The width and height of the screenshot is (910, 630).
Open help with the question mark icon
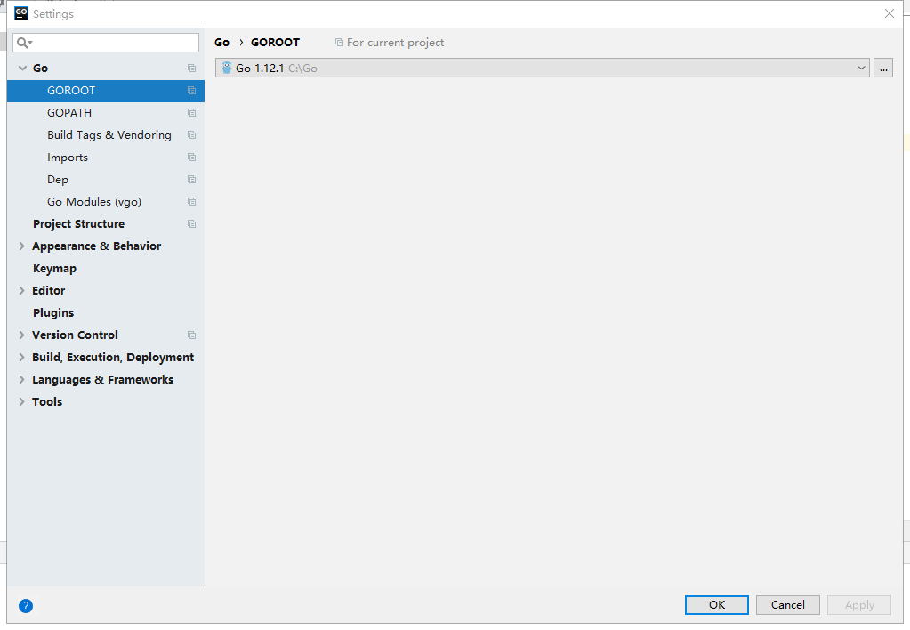[x=26, y=606]
